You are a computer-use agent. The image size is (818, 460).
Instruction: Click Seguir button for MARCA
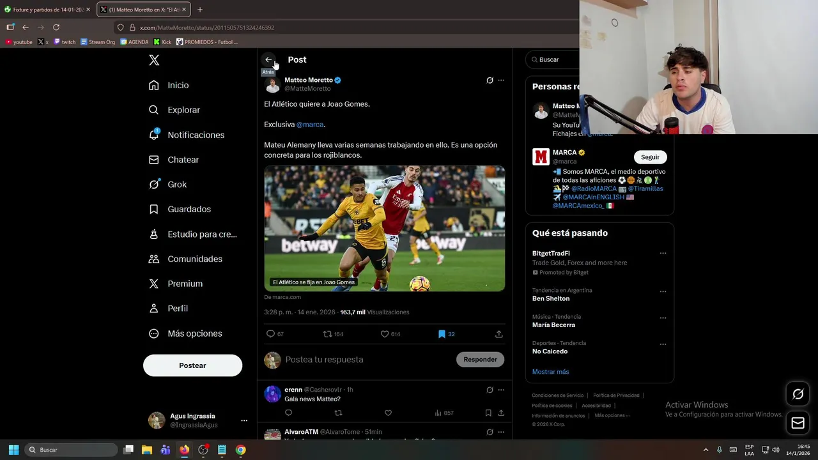tap(650, 157)
